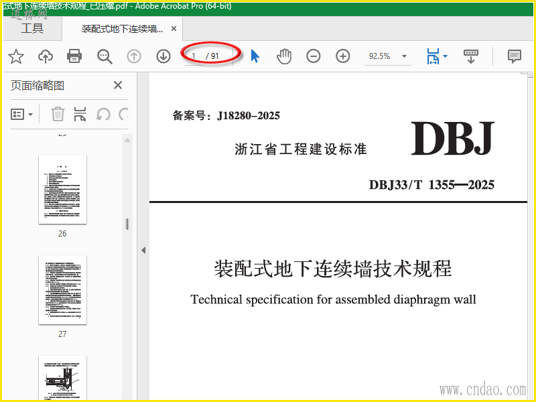Go to previous page arrow
Viewport: 536px width, 402px height.
tap(134, 56)
